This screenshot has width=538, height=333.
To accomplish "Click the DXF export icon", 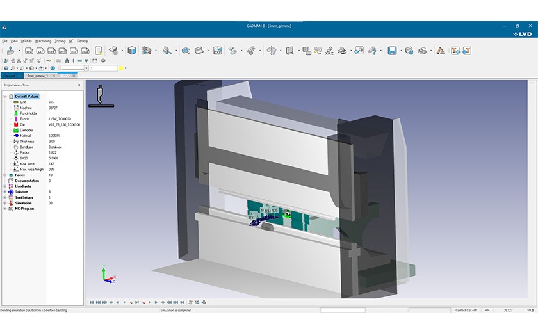I will point(218,51).
